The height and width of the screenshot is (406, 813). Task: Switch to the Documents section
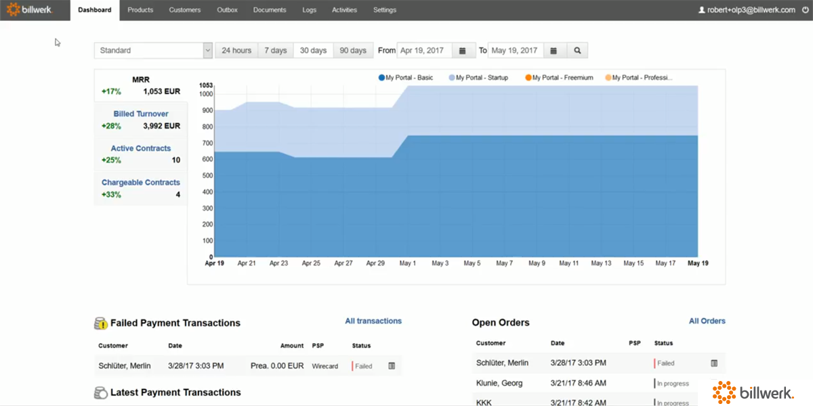coord(269,9)
